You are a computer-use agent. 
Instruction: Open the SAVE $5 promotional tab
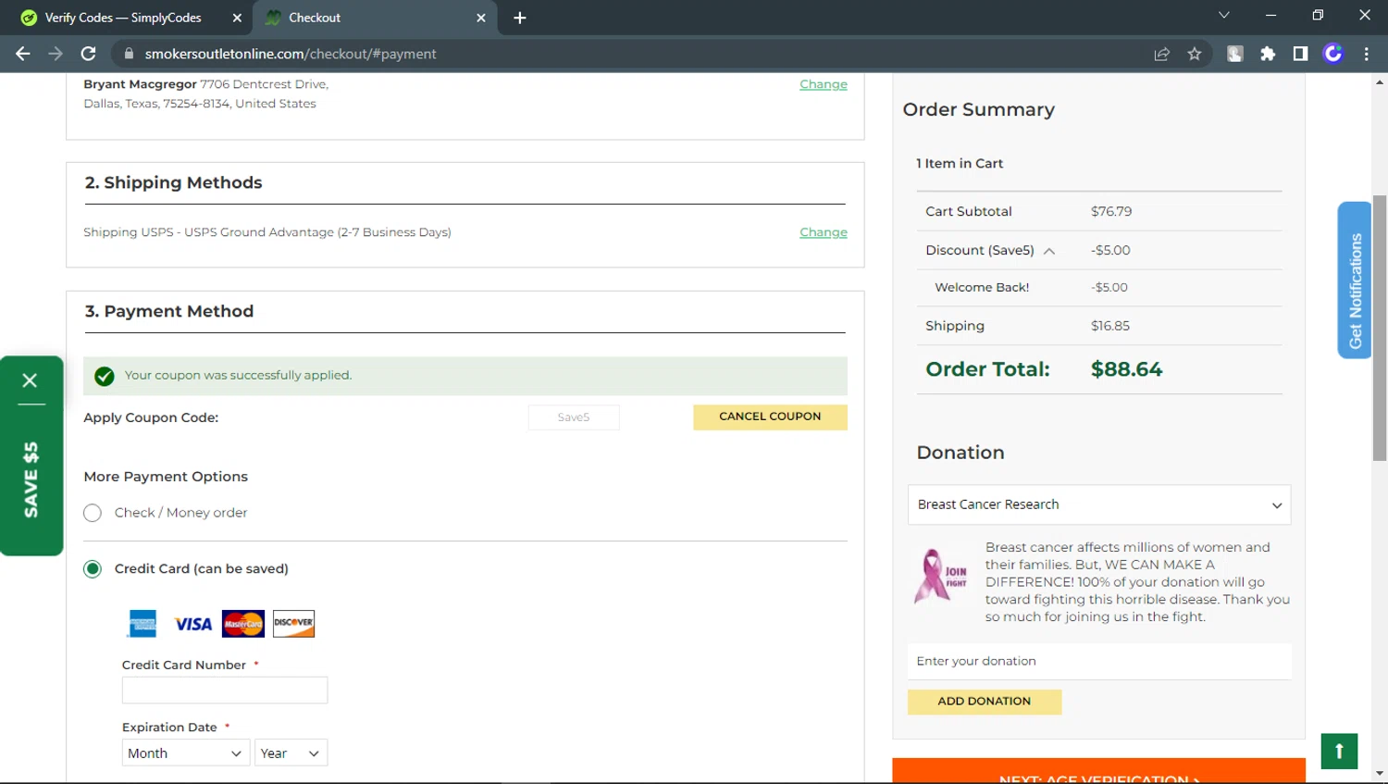pyautogui.click(x=31, y=479)
